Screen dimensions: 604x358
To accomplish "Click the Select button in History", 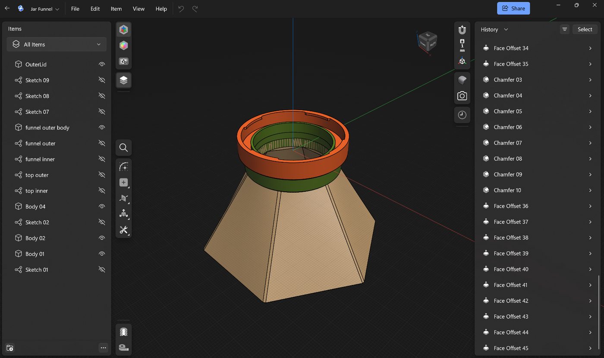I will (585, 29).
